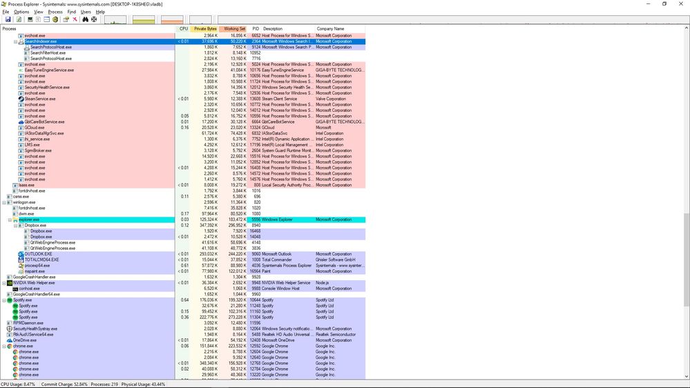This screenshot has width=690, height=388.
Task: Sort by the CPU column header
Action: point(182,28)
